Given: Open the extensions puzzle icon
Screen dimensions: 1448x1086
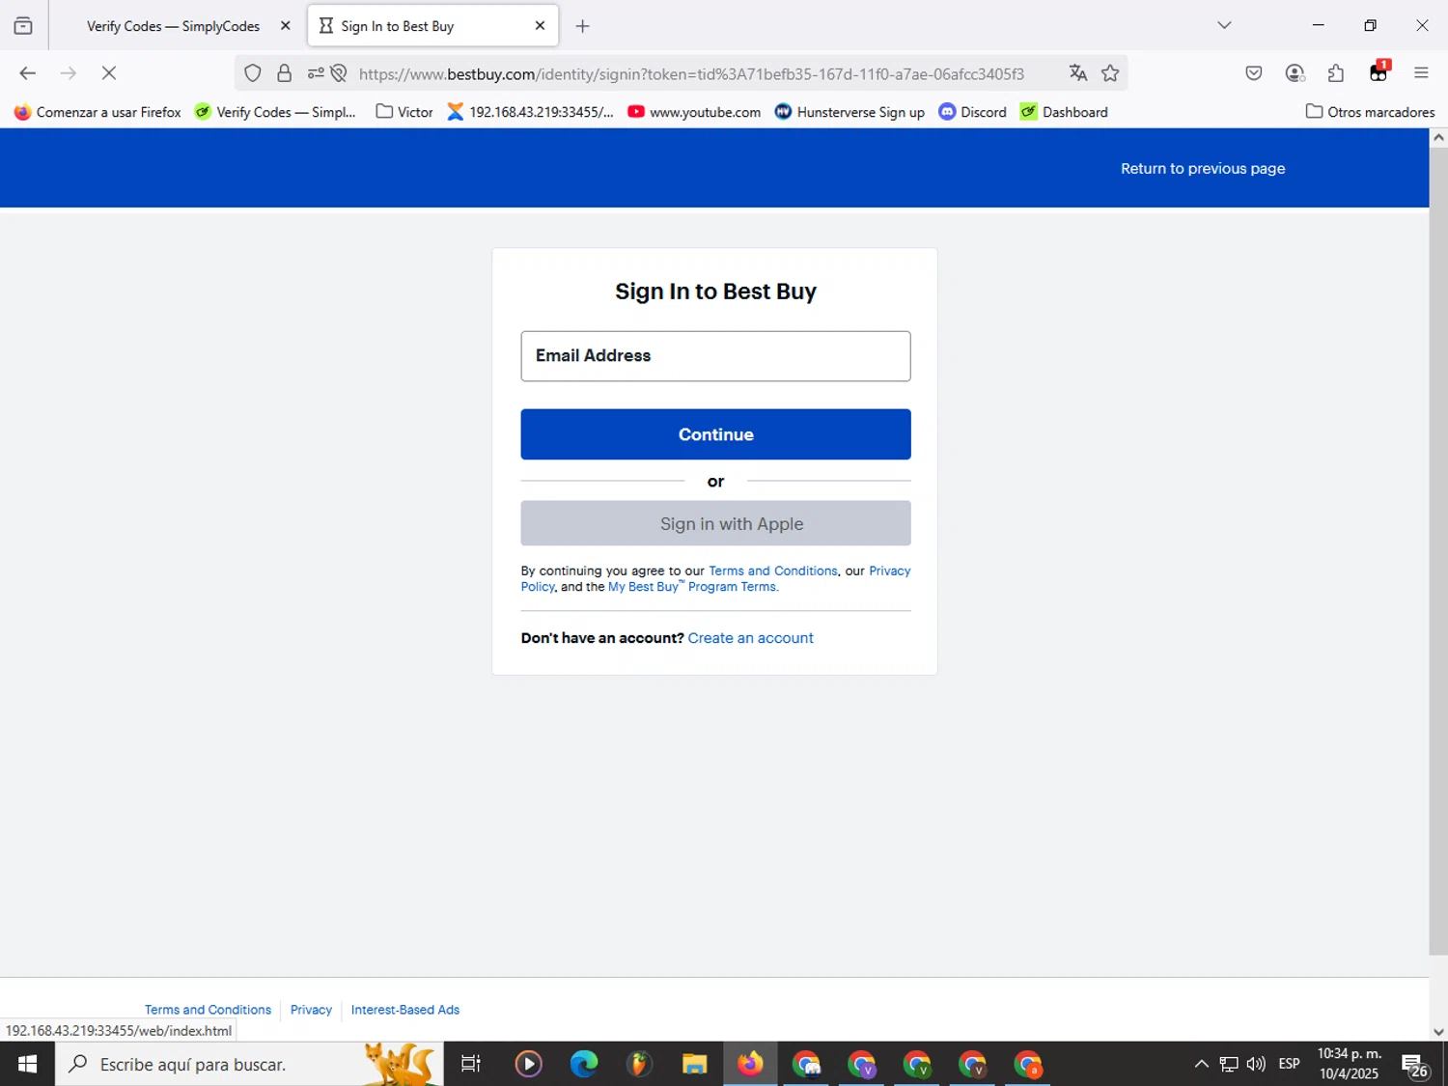Looking at the screenshot, I should (x=1336, y=73).
